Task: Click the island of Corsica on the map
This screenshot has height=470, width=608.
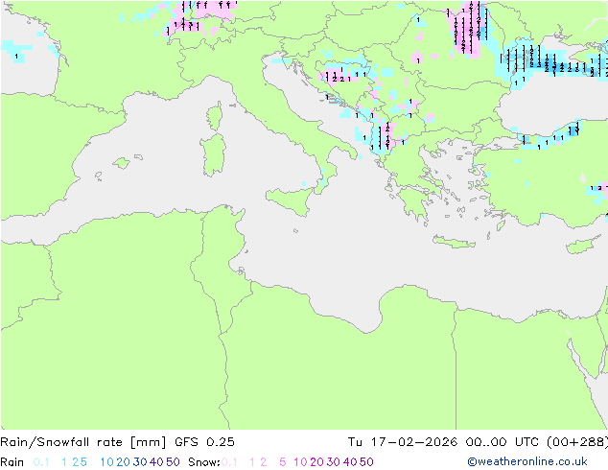Action: tap(215, 116)
